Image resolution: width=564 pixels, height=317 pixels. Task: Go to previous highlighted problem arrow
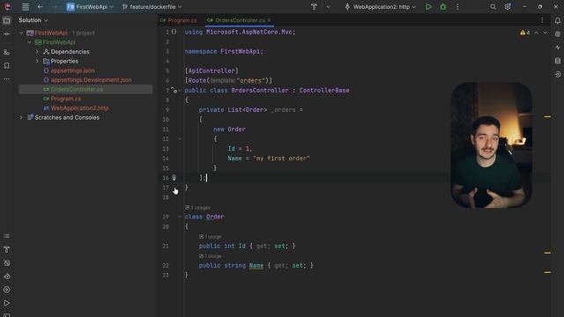point(537,33)
